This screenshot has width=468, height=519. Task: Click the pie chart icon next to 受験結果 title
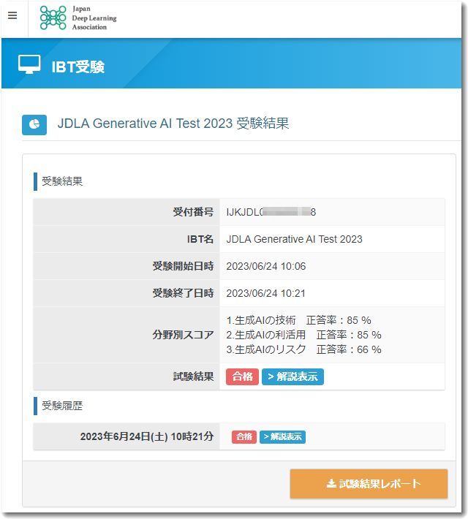pos(34,124)
